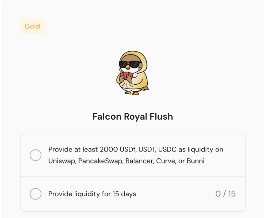Click the falcon's orange feet
This screenshot has width=265, height=218.
point(132,92)
